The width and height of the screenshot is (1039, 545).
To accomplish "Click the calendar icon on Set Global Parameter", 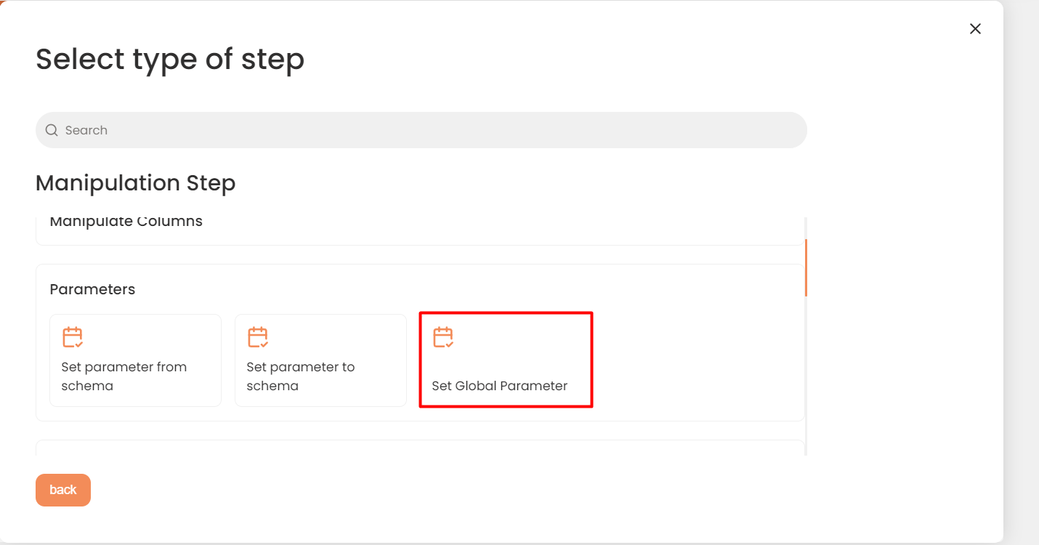I will coord(443,337).
